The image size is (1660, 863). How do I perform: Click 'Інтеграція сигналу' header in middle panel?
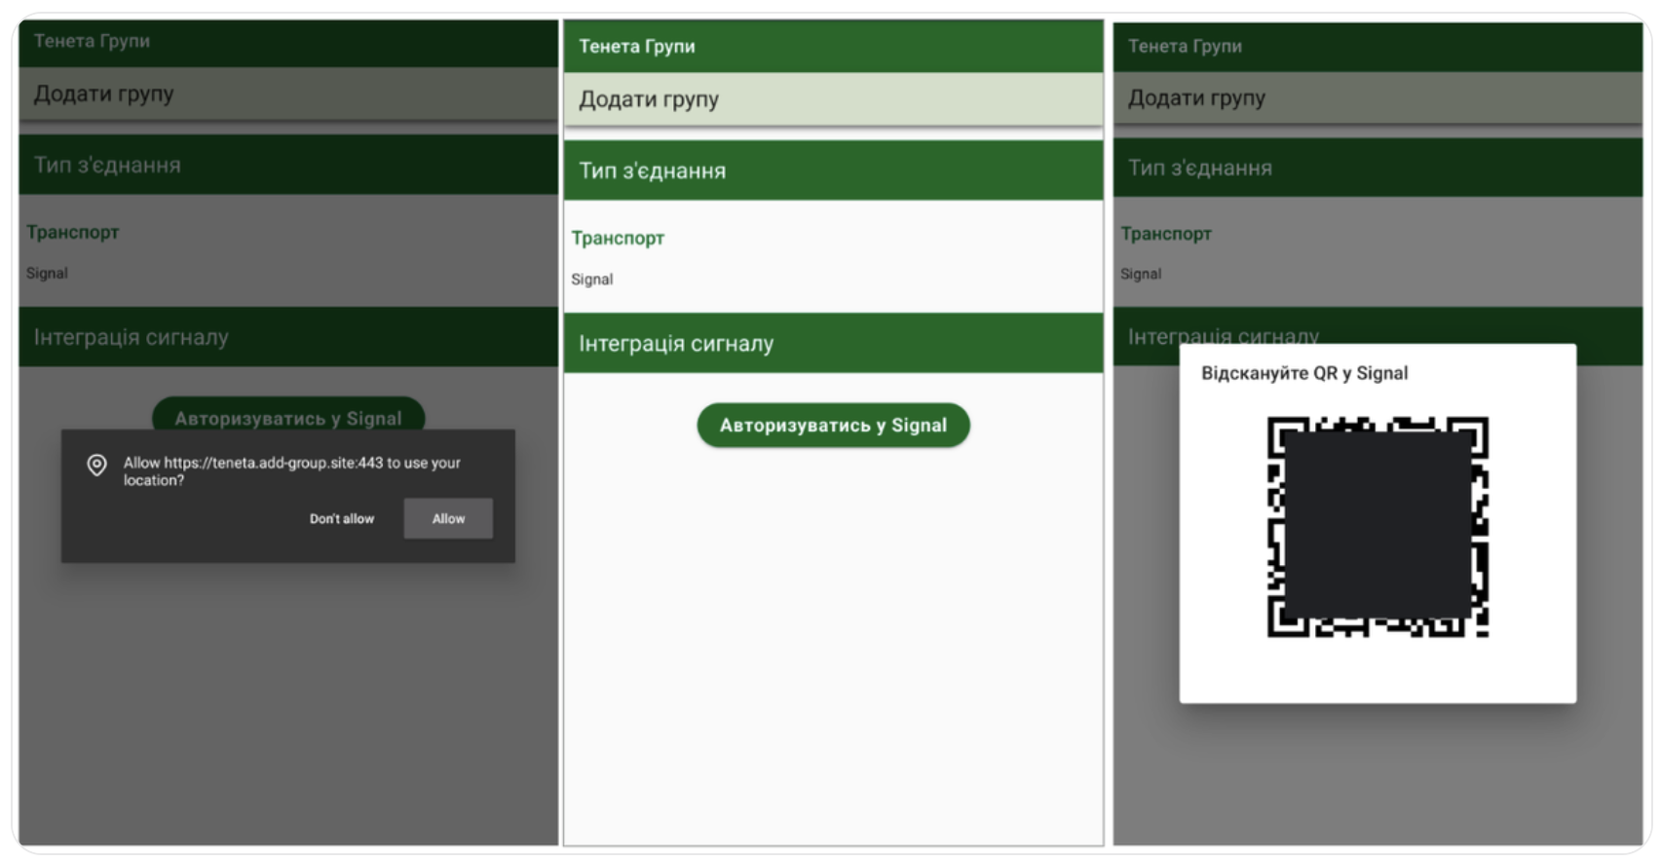[833, 343]
